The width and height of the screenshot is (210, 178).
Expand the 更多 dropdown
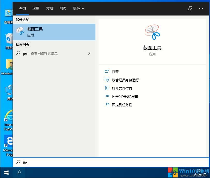[x=78, y=9]
